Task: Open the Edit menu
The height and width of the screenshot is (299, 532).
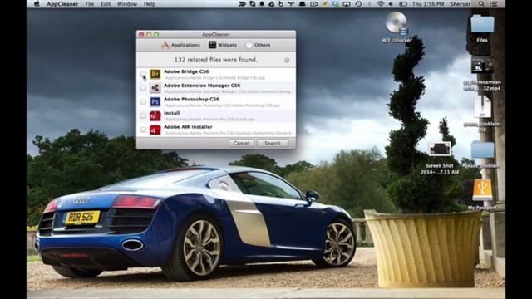Action: (106, 4)
